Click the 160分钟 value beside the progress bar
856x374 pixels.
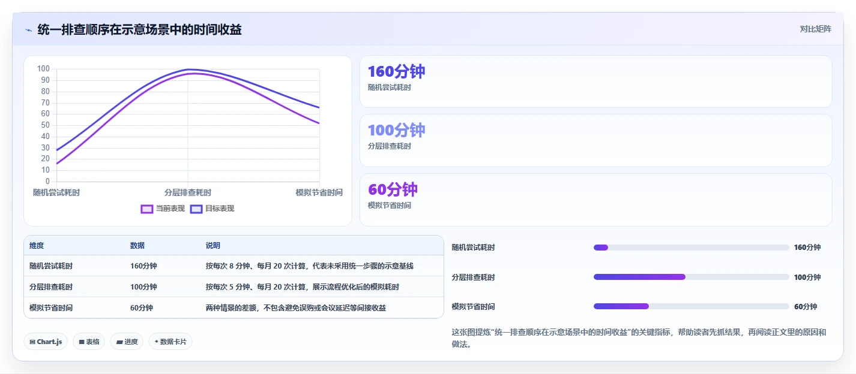click(807, 248)
